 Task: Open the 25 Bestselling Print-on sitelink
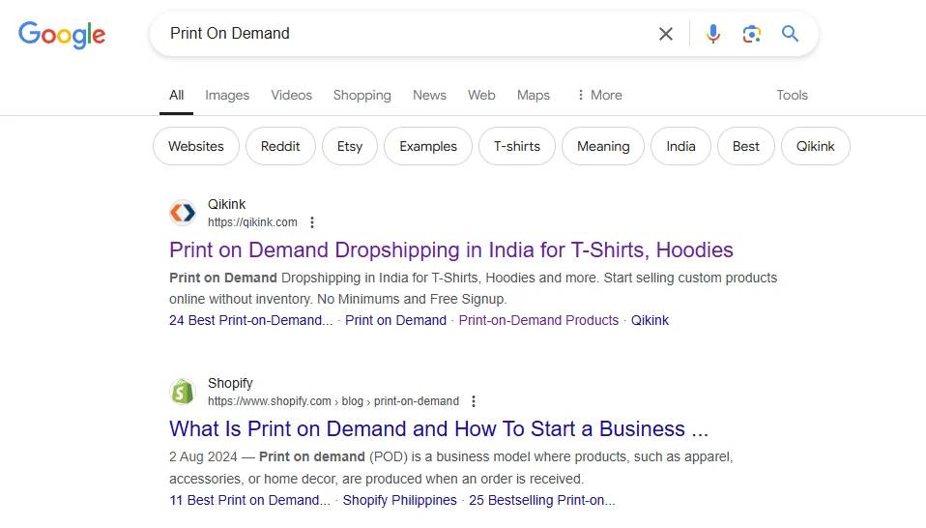542,500
